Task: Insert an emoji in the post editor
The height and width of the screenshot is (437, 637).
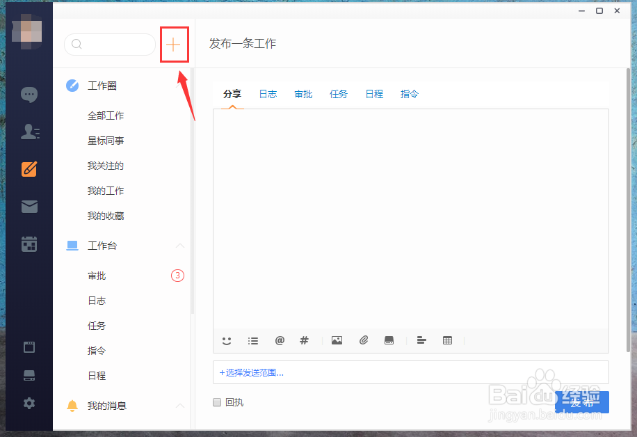Action: 227,340
